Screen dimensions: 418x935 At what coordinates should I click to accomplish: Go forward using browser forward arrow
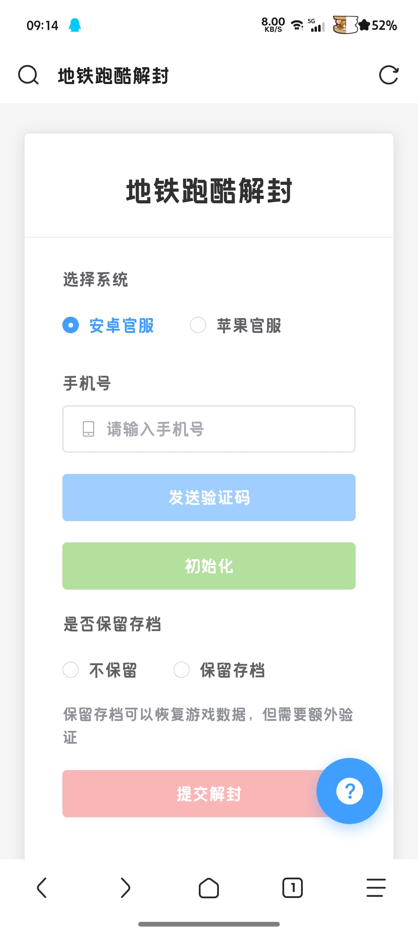125,888
